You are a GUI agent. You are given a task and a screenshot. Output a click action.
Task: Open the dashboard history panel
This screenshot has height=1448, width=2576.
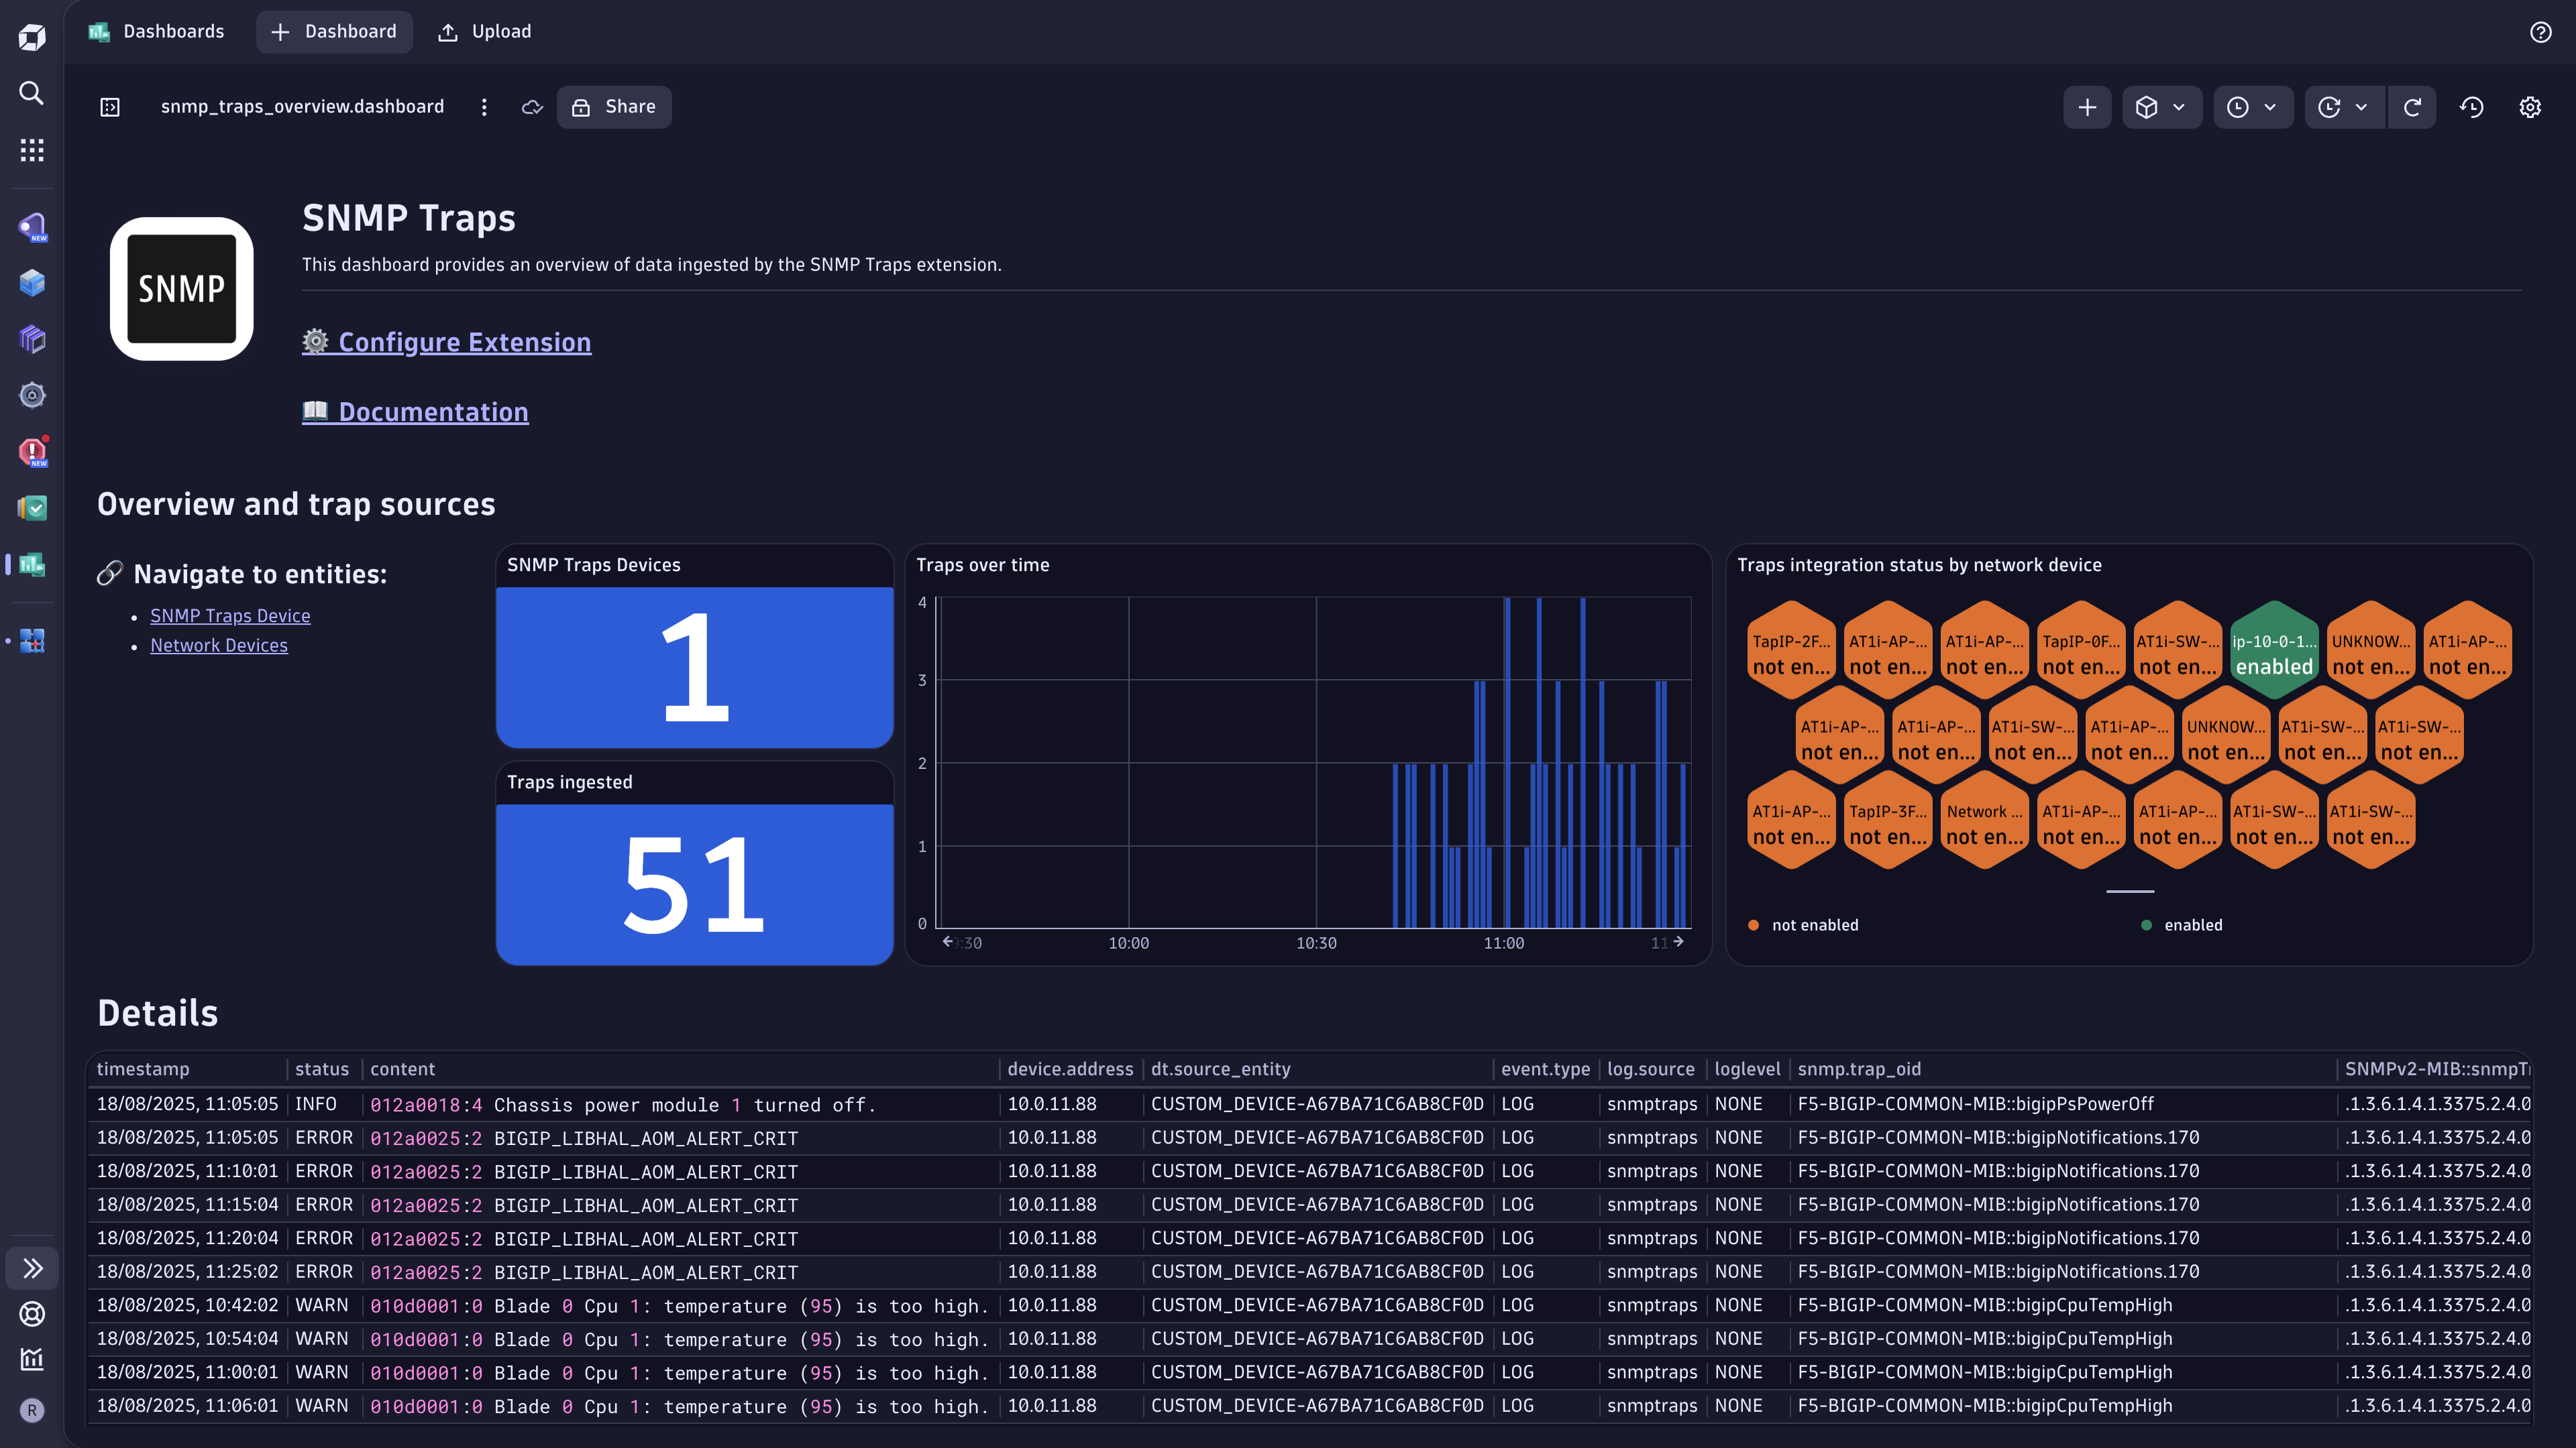coord(2470,107)
